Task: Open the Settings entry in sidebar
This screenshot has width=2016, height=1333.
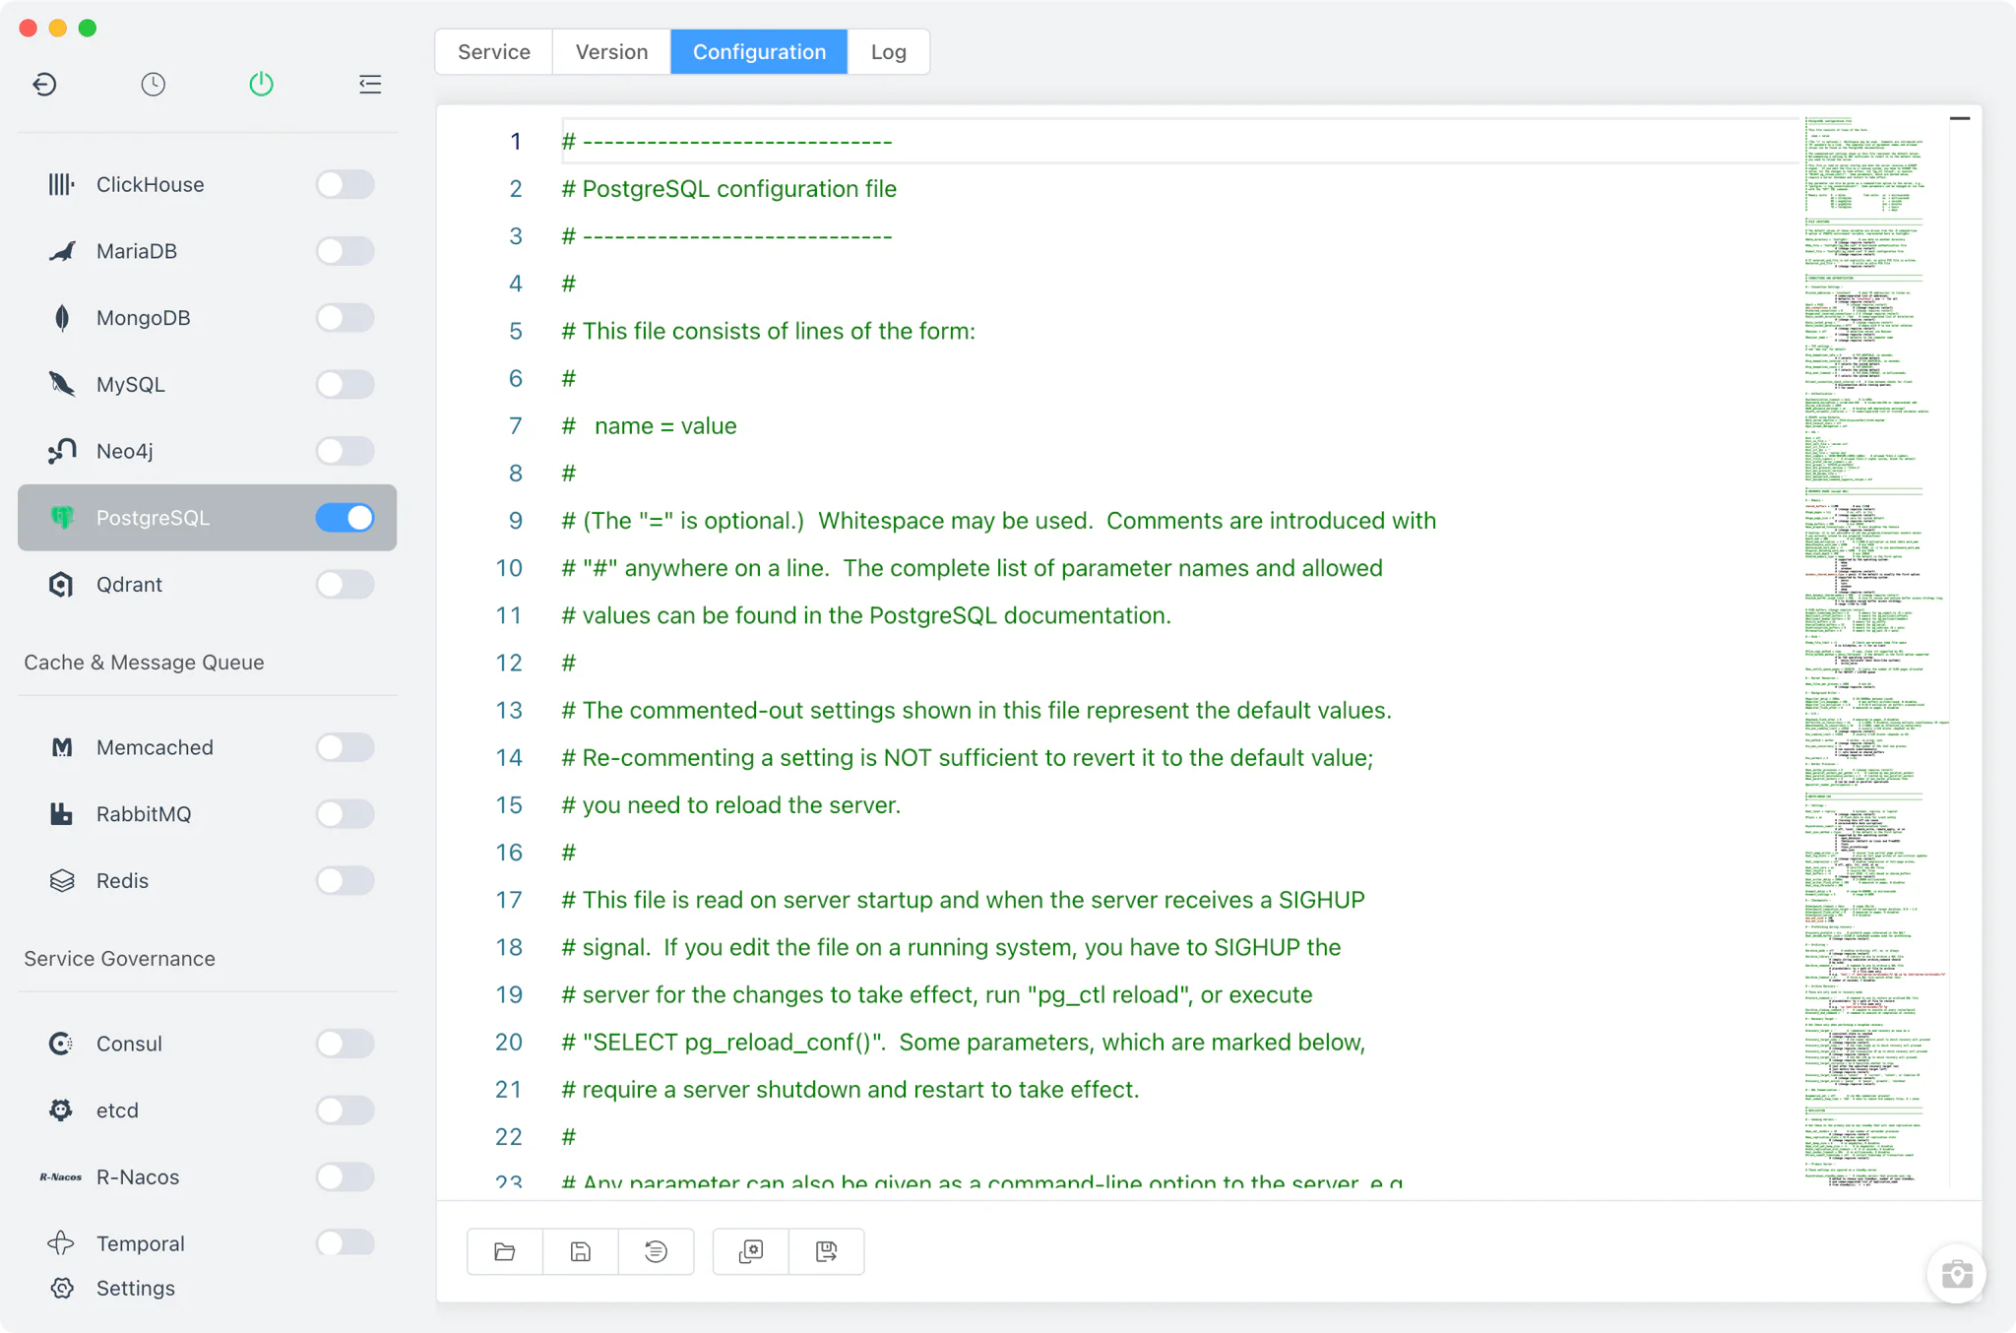Action: click(207, 1289)
